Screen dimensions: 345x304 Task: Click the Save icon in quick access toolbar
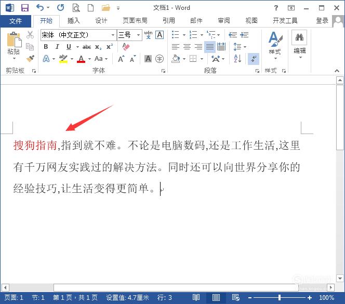pyautogui.click(x=25, y=8)
